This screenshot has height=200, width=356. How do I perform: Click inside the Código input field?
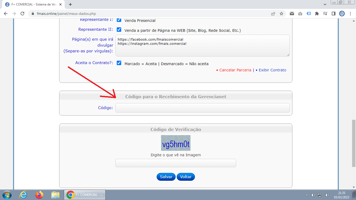click(202, 108)
